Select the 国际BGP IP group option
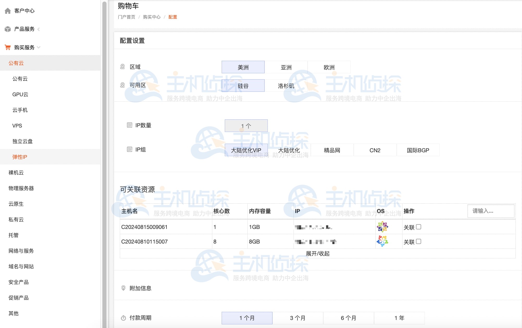522x328 pixels. click(x=418, y=150)
